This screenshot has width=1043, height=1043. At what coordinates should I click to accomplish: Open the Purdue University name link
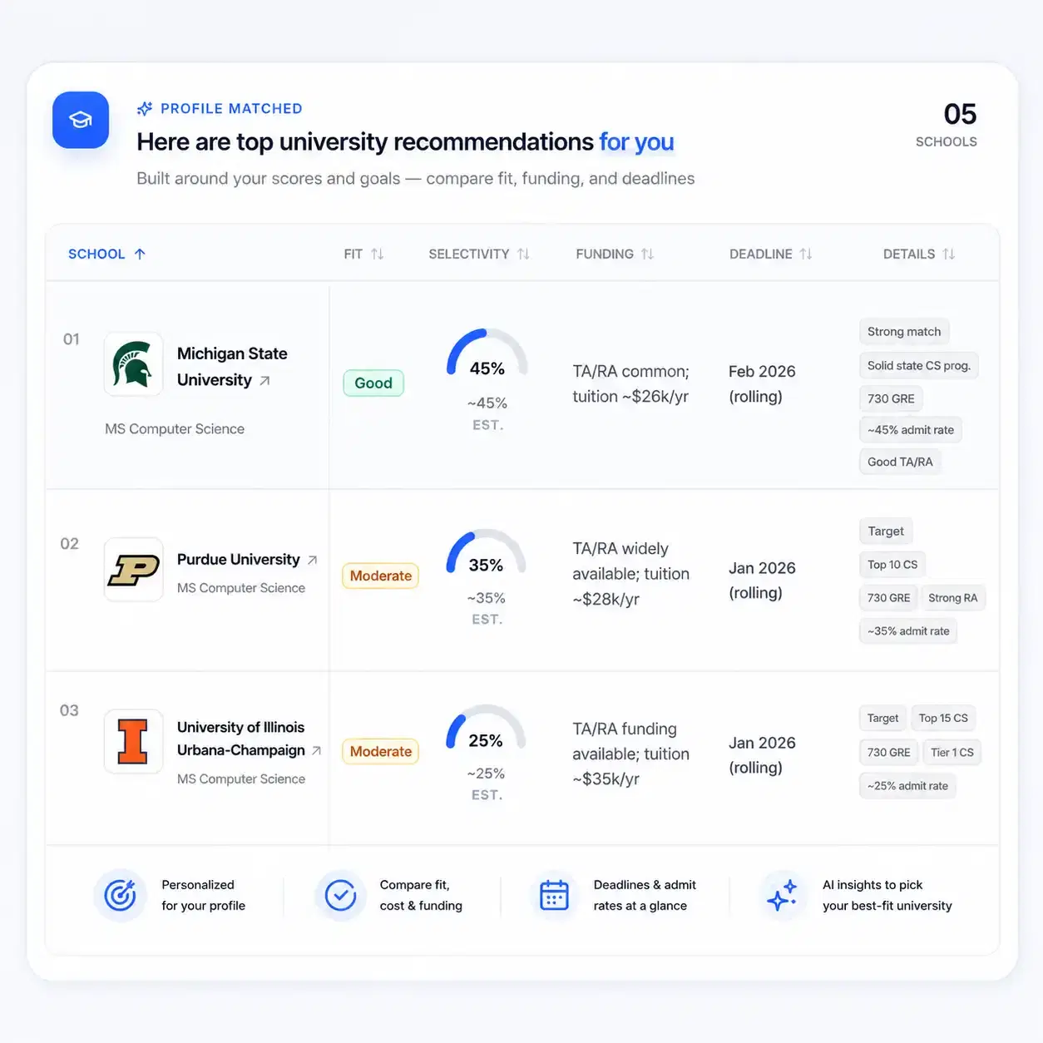[239, 560]
